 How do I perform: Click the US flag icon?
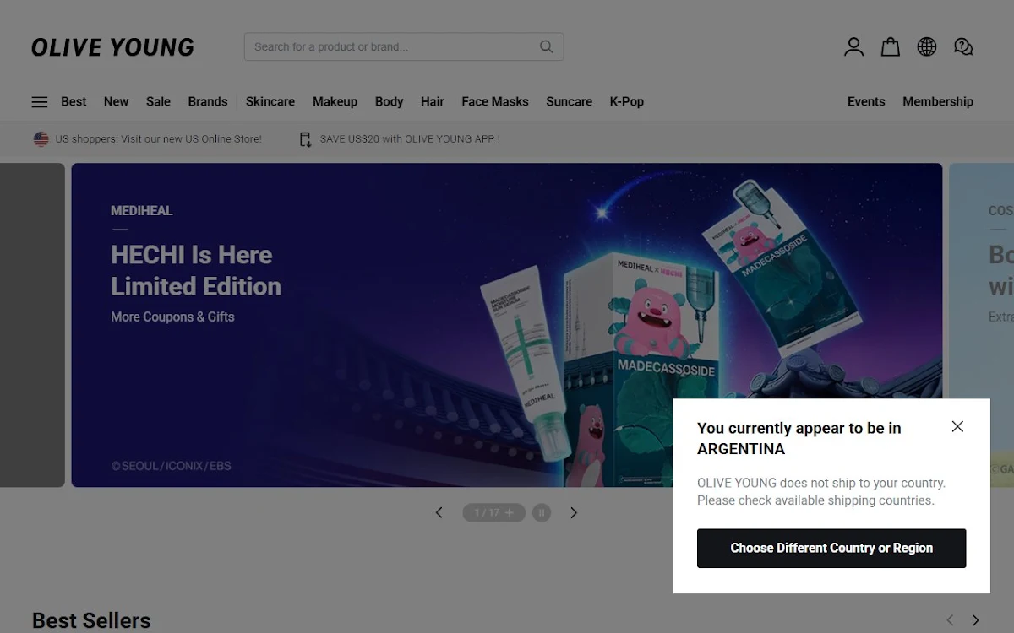41,138
